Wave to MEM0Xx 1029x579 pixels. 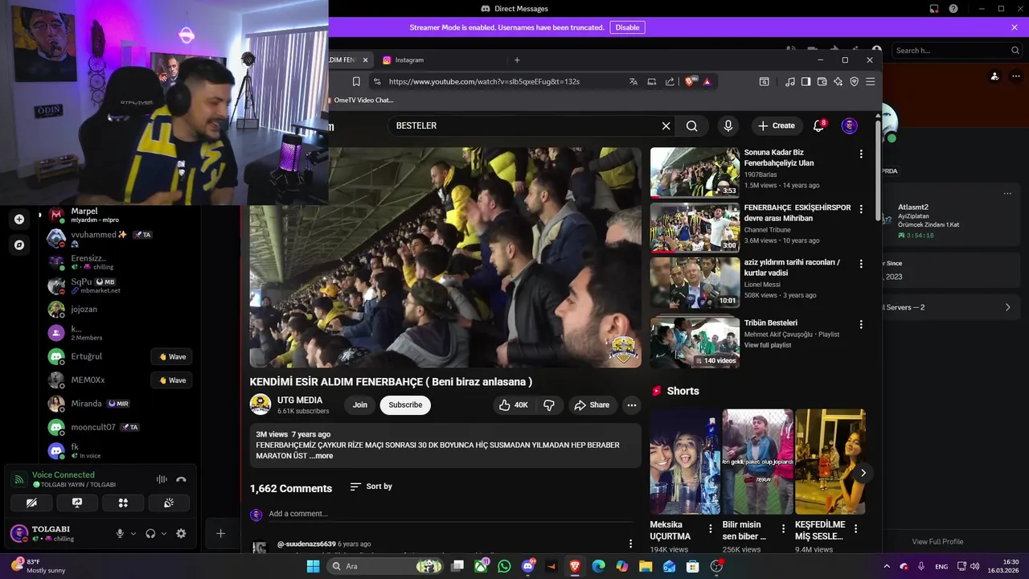(171, 380)
